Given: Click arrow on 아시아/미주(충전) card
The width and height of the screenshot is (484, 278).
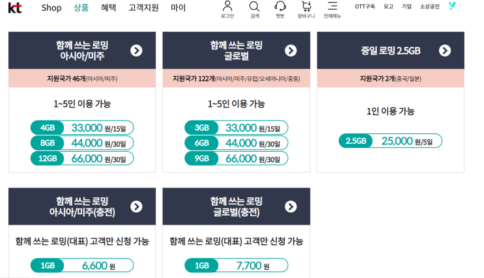Looking at the screenshot, I should click(x=136, y=206).
